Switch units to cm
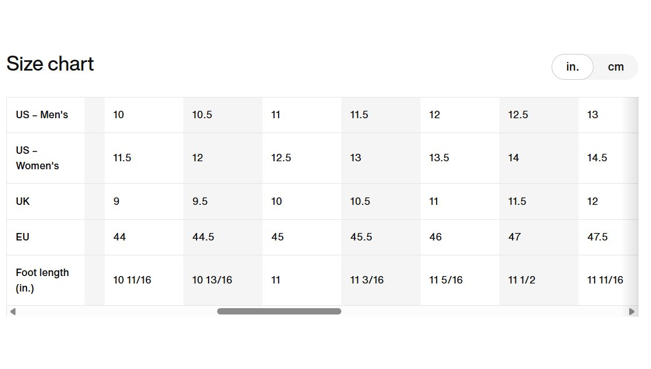Viewport: 651px width, 369px height. pyautogui.click(x=615, y=67)
